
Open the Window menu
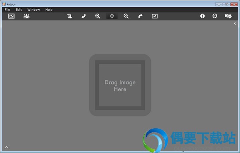[x=34, y=10]
